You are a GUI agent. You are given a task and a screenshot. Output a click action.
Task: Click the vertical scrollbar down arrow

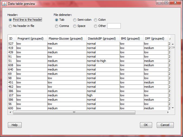pos(173,108)
